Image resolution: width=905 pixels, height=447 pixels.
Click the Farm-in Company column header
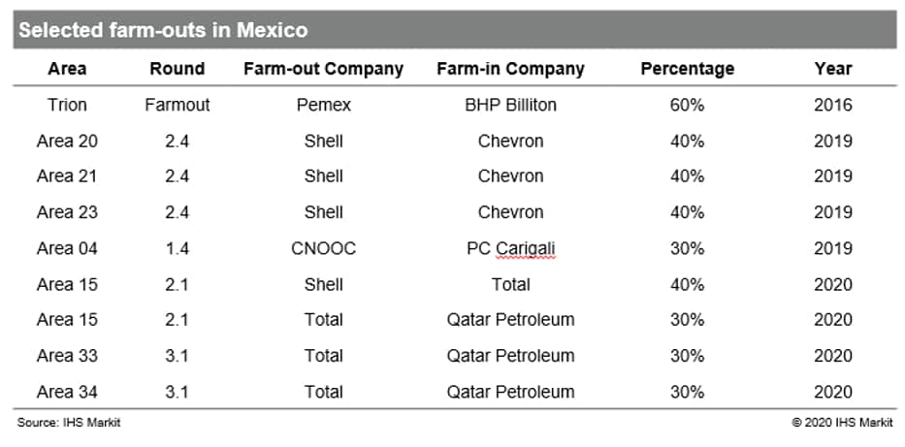(x=511, y=69)
